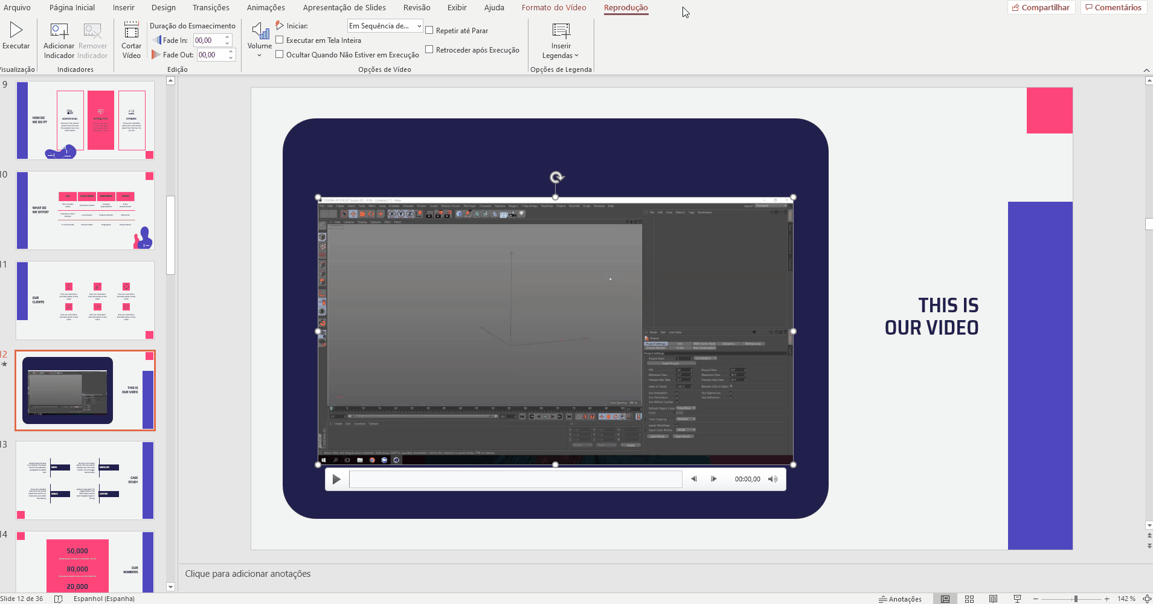Viewport: 1153px width, 604px height.
Task: Open the Arquivo menu
Action: [x=17, y=7]
